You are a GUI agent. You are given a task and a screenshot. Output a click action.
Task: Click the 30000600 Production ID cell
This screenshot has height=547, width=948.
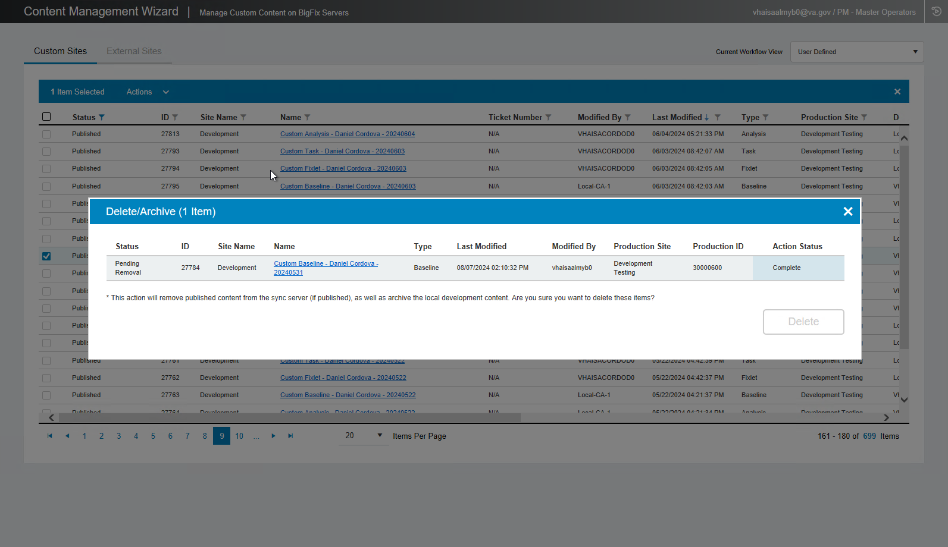(x=707, y=268)
